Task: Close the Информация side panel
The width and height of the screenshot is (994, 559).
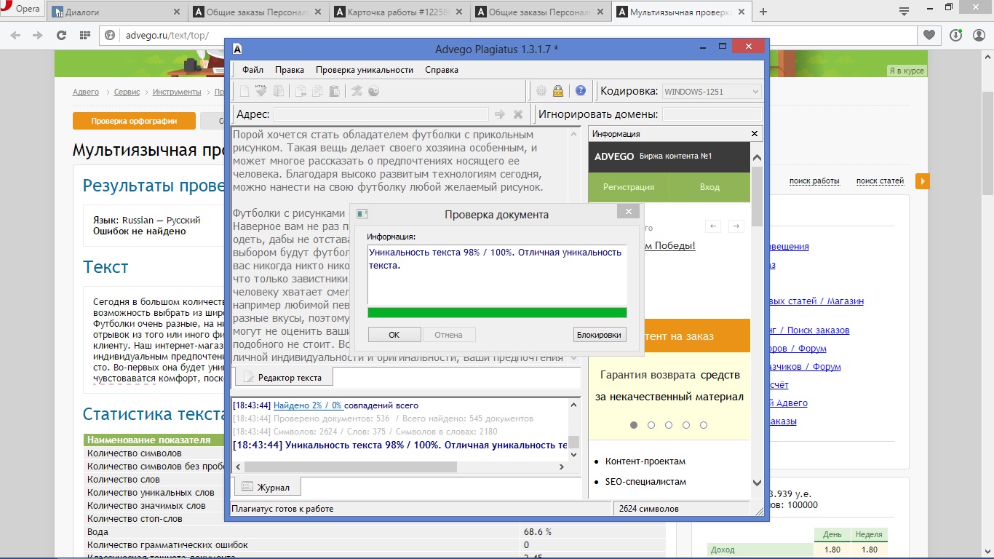Action: tap(755, 134)
